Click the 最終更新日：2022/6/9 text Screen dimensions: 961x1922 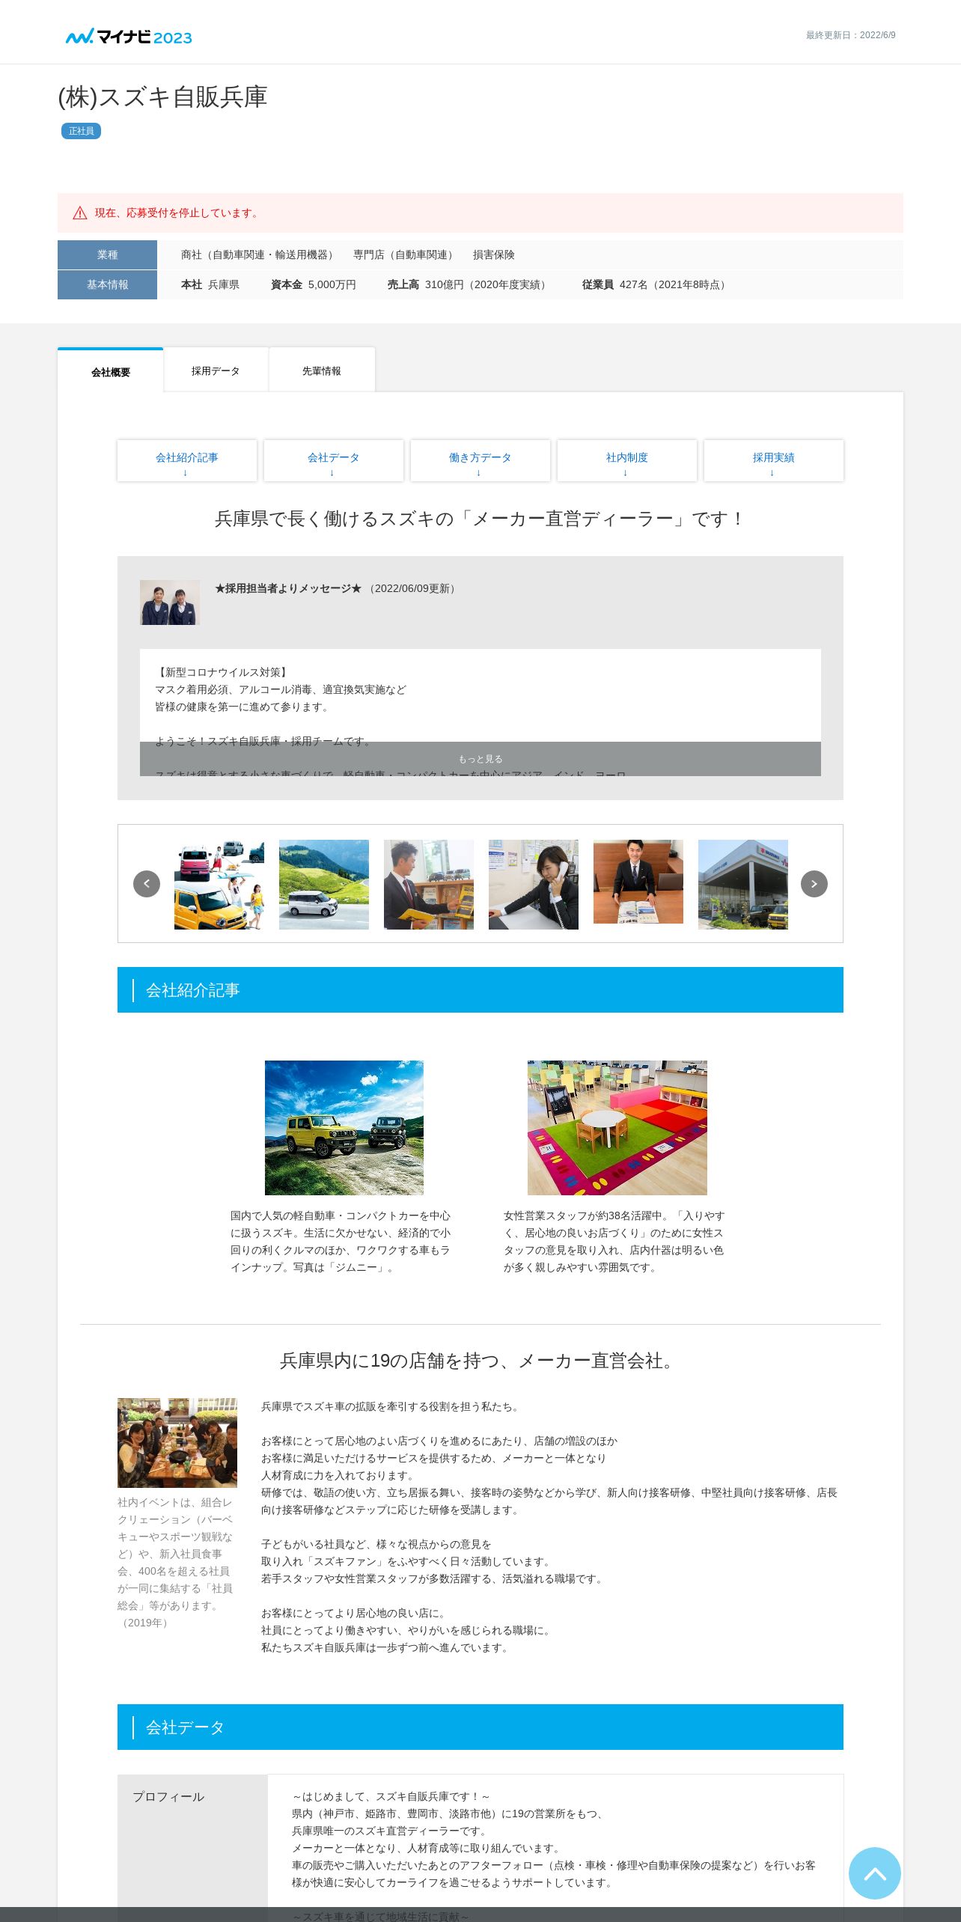point(851,35)
